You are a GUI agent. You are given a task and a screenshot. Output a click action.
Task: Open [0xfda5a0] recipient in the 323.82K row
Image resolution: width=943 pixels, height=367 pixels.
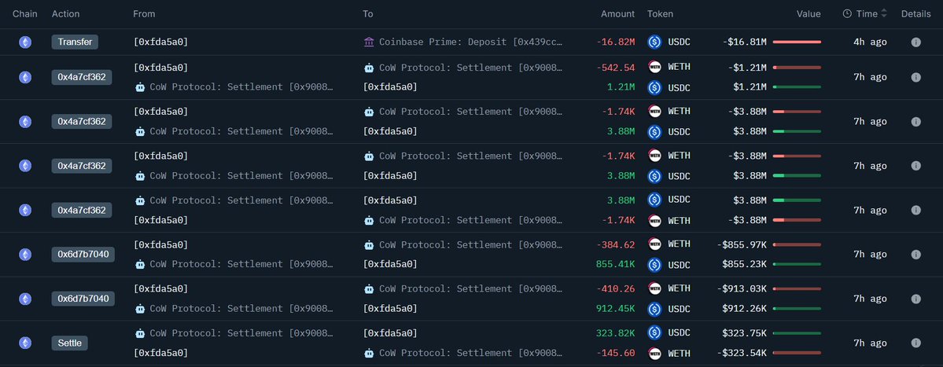click(390, 332)
